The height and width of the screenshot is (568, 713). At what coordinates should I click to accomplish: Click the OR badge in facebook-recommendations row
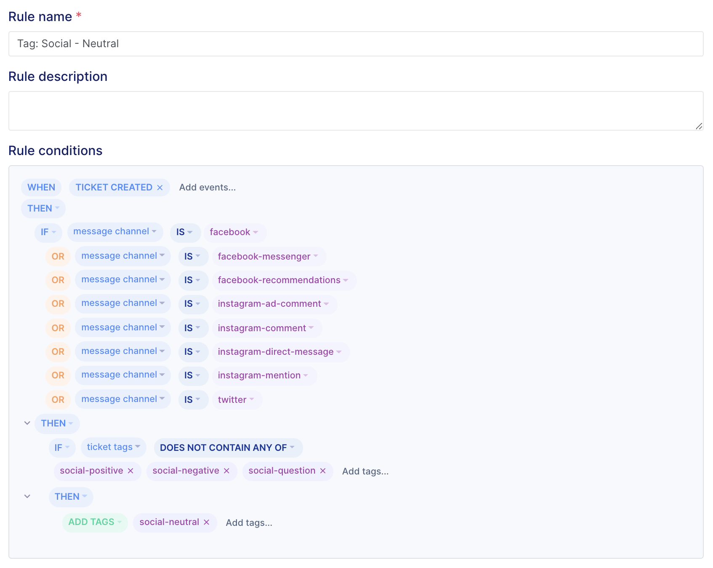click(58, 280)
